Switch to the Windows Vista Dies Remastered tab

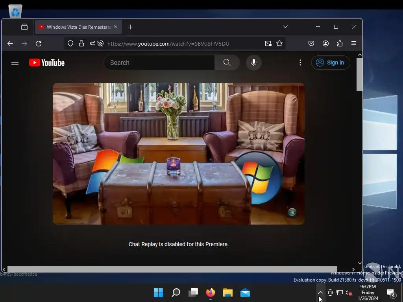click(78, 27)
